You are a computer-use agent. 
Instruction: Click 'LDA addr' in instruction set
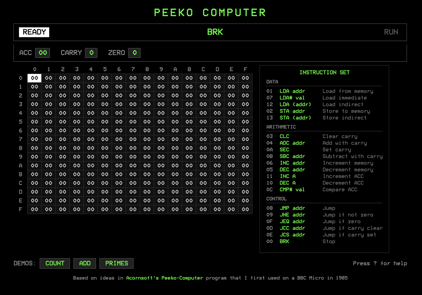click(x=292, y=91)
